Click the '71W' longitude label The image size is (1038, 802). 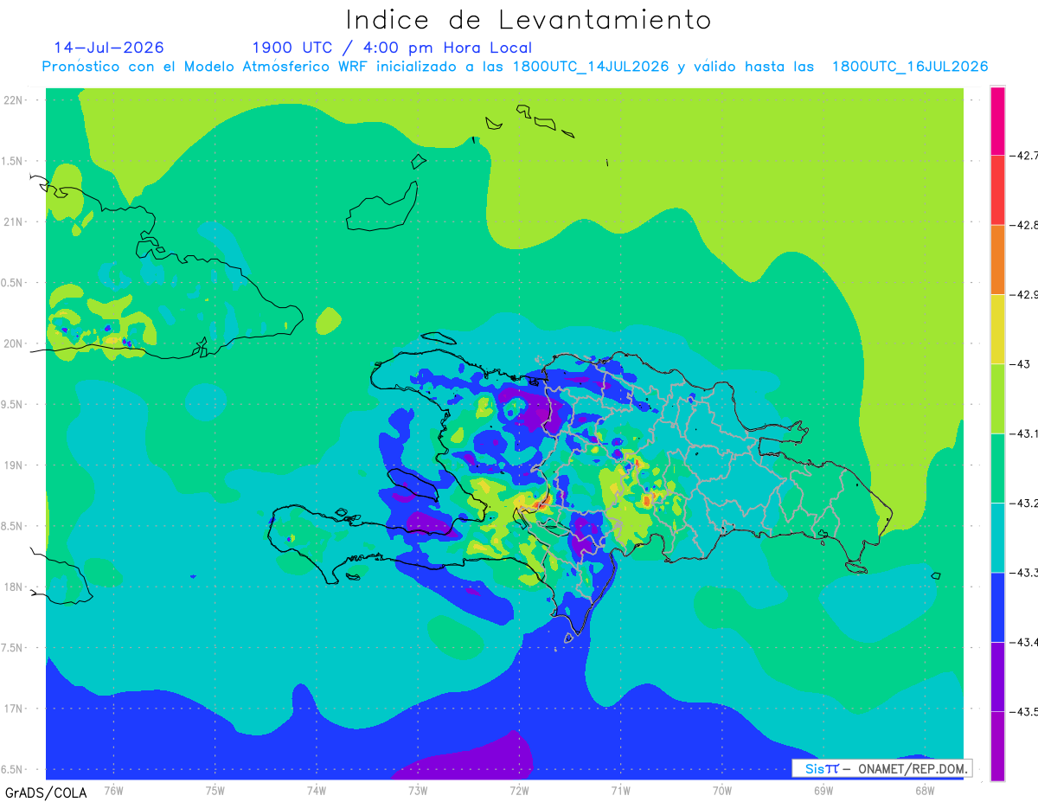(620, 790)
